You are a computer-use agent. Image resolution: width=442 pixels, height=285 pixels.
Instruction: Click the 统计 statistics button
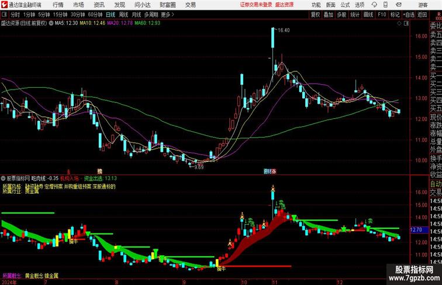tap(355, 15)
